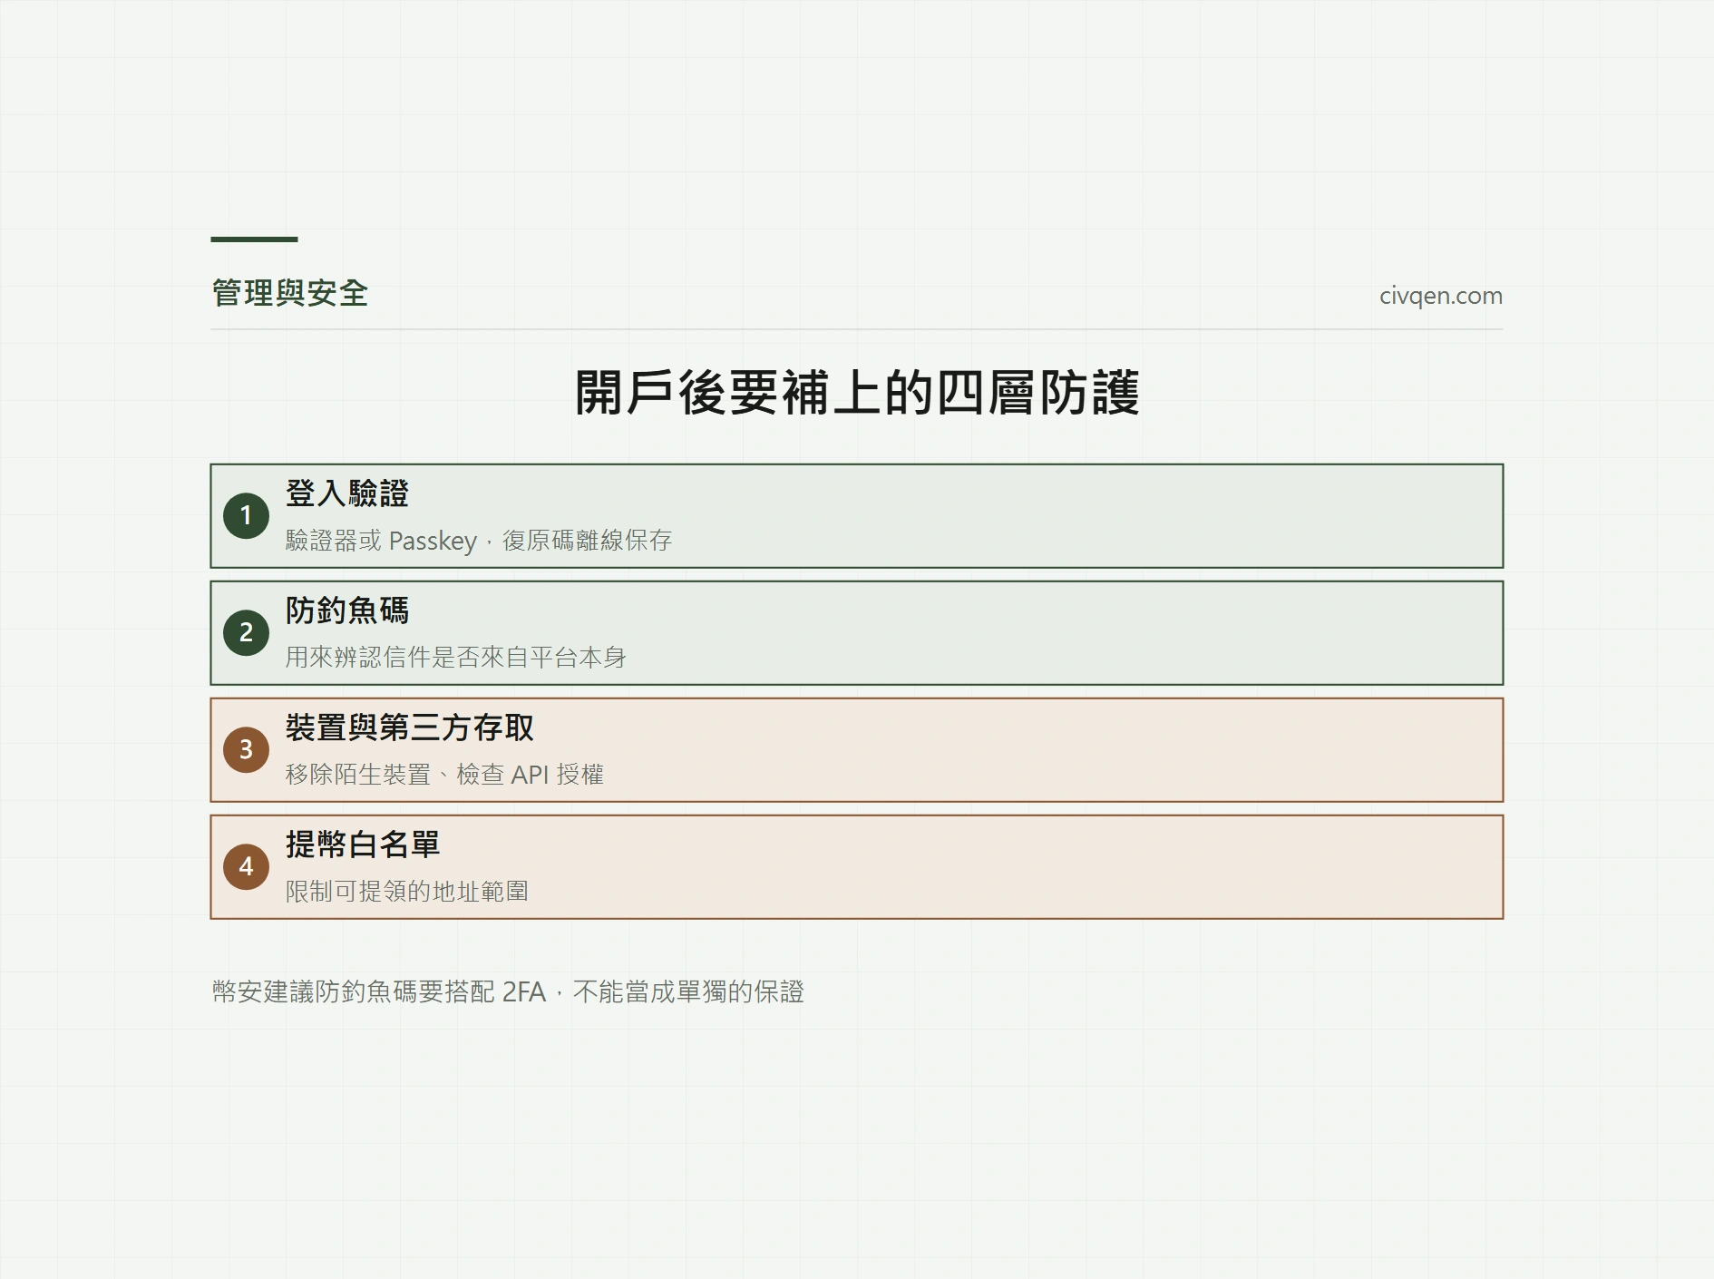This screenshot has width=1714, height=1279.
Task: Click the text 驗證器或 Passkey，復原碼離線保存
Action: pos(479,541)
